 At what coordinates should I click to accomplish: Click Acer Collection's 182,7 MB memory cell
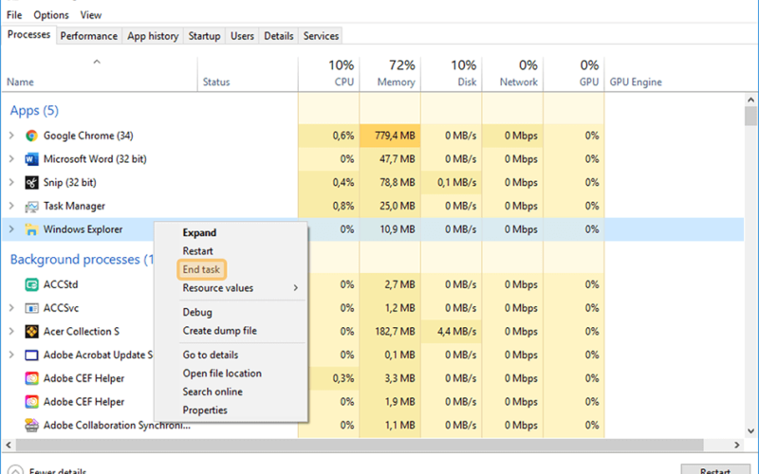click(x=390, y=331)
